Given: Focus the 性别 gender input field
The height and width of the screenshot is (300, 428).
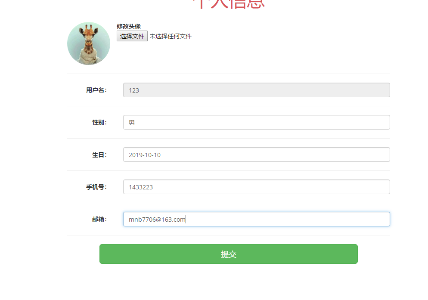Looking at the screenshot, I should (257, 122).
